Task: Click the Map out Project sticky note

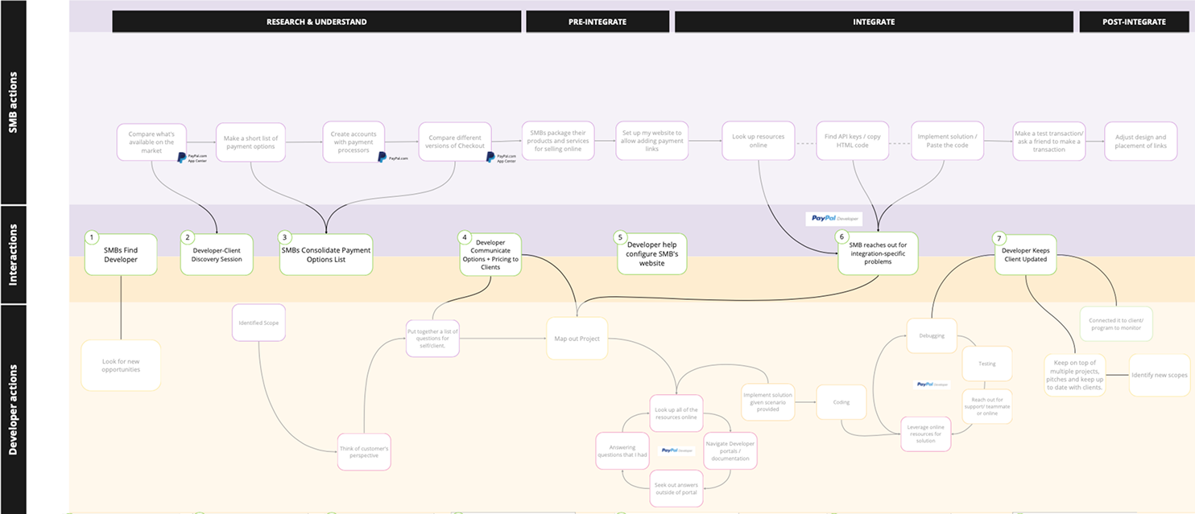Action: pos(577,339)
